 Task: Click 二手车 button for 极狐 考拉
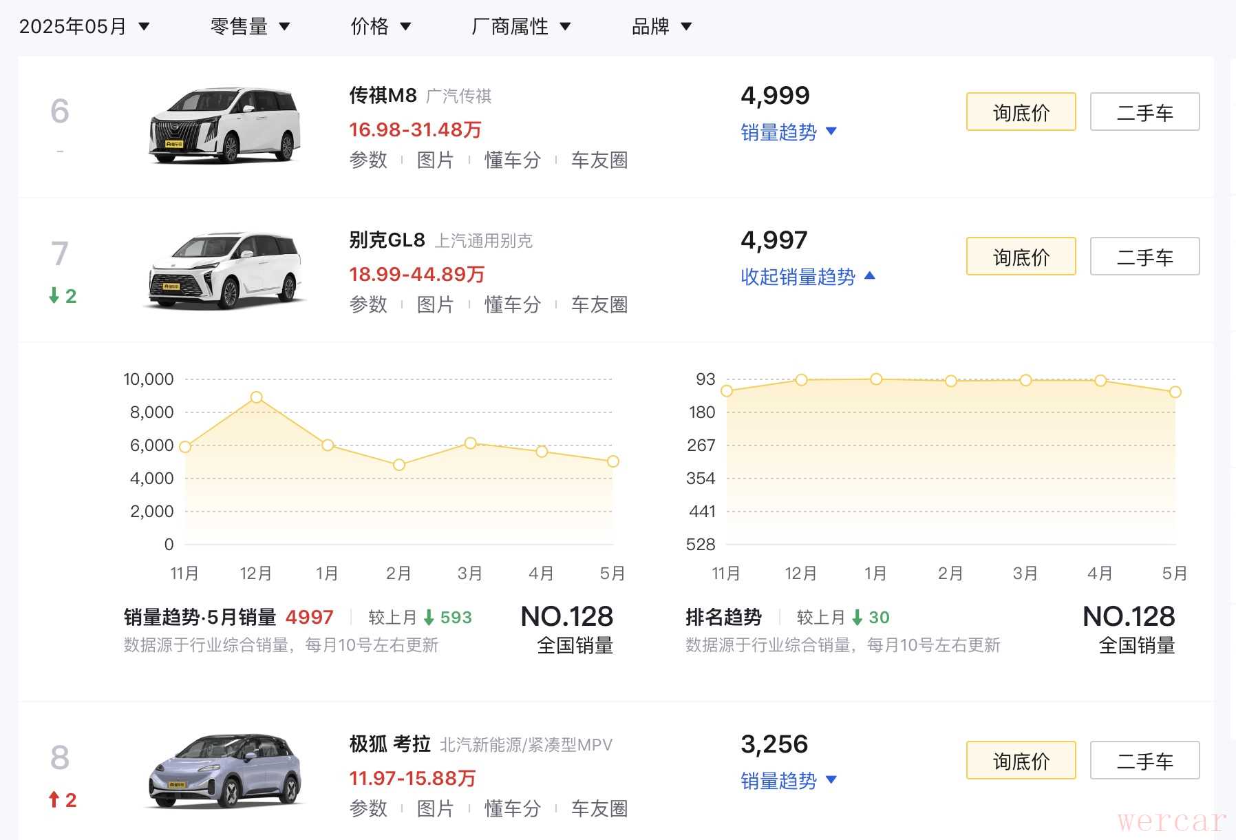point(1145,760)
